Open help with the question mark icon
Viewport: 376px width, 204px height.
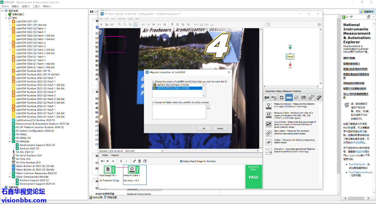pyautogui.click(x=319, y=25)
